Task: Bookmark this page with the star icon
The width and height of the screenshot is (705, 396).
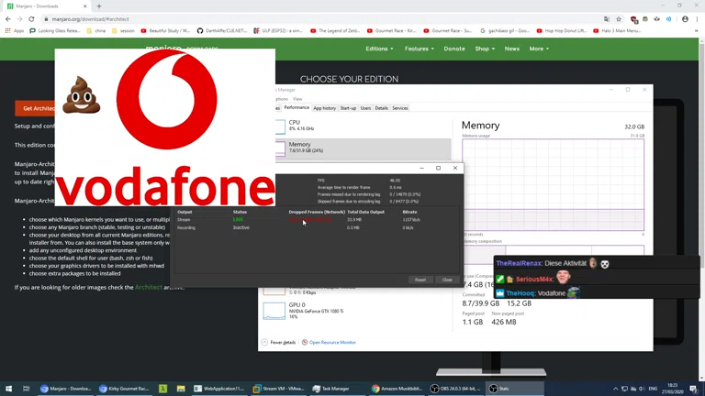Action: pos(619,18)
